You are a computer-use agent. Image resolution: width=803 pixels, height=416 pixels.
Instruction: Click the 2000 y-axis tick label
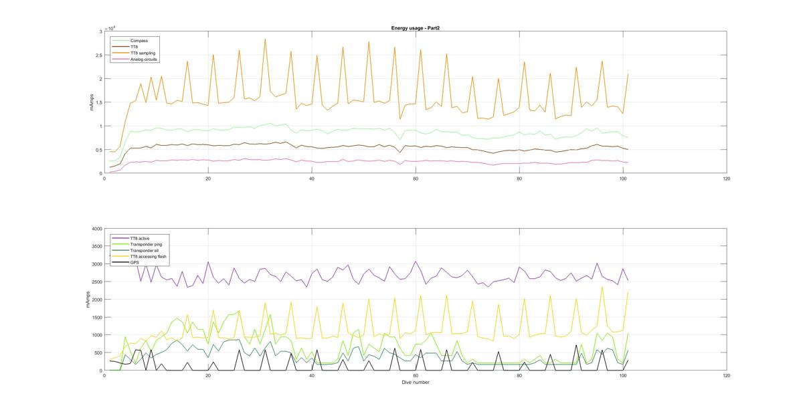tap(97, 300)
